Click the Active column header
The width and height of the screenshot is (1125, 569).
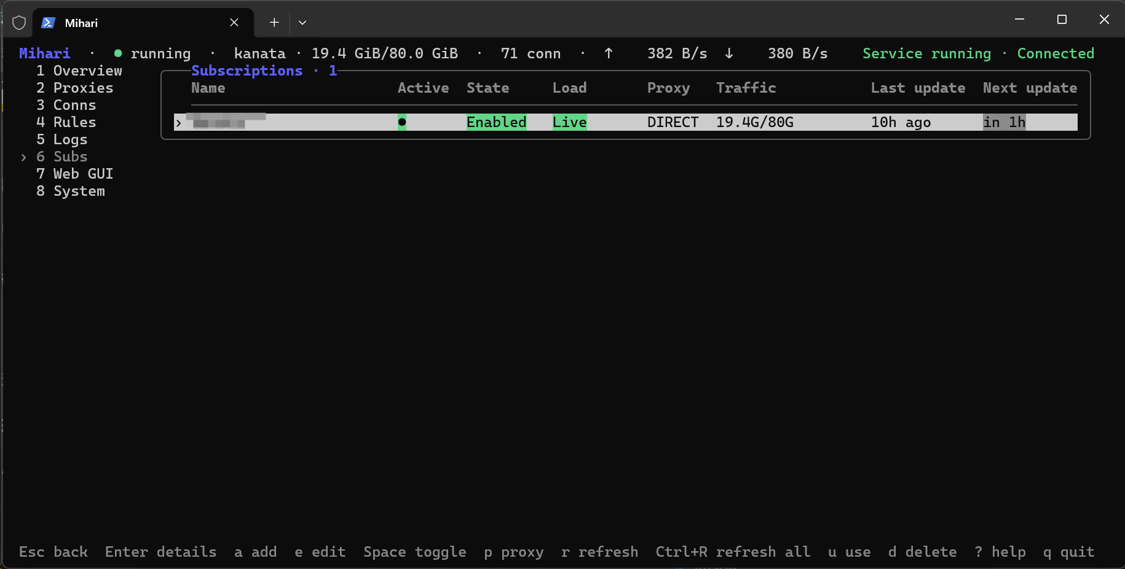coord(424,88)
